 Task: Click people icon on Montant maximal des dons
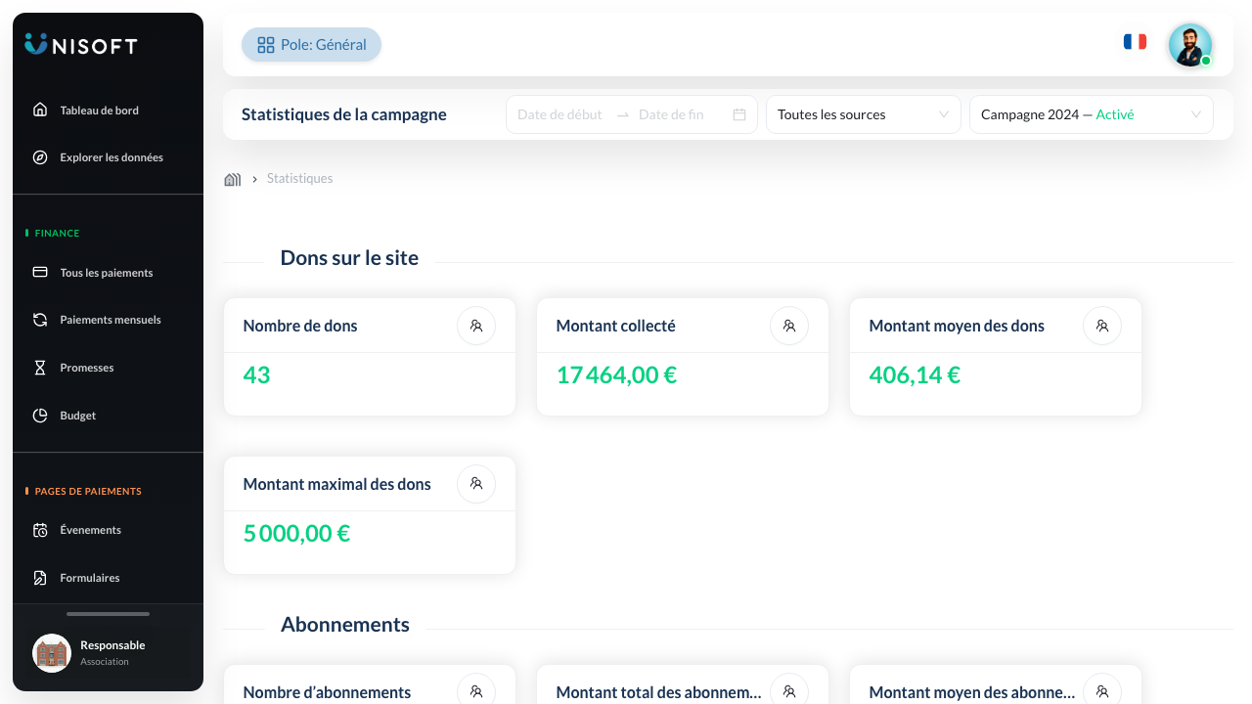pos(476,484)
